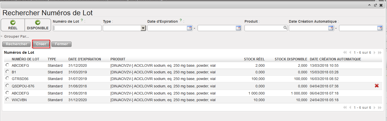Open calendar for expiration start date
The height and width of the screenshot is (121, 387).
(189, 28)
